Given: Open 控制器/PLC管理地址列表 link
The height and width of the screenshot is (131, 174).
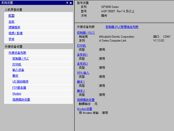Looking at the screenshot, I should pos(122,27).
